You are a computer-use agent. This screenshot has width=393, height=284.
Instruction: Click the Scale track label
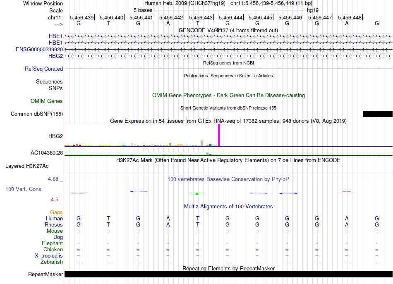click(56, 10)
